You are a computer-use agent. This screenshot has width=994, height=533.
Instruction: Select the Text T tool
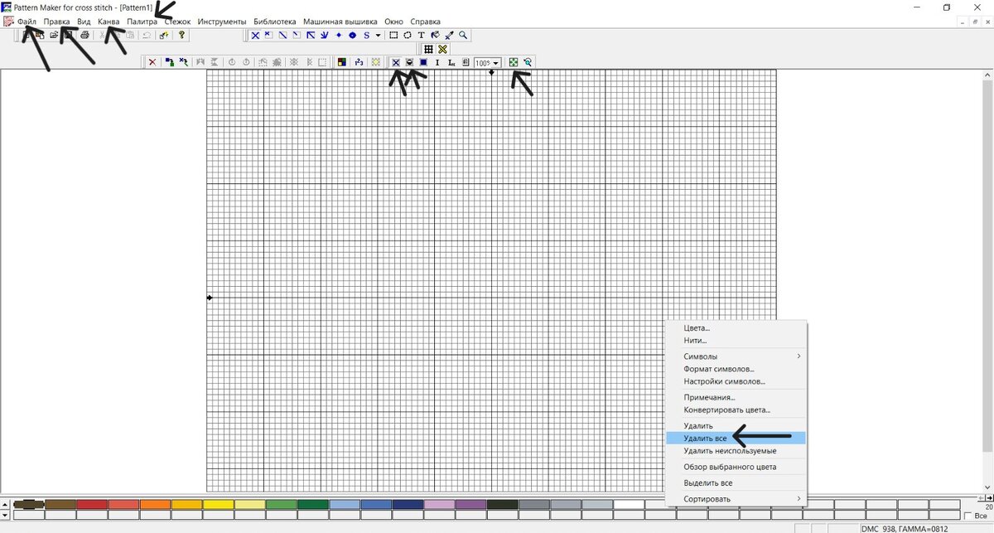point(421,36)
